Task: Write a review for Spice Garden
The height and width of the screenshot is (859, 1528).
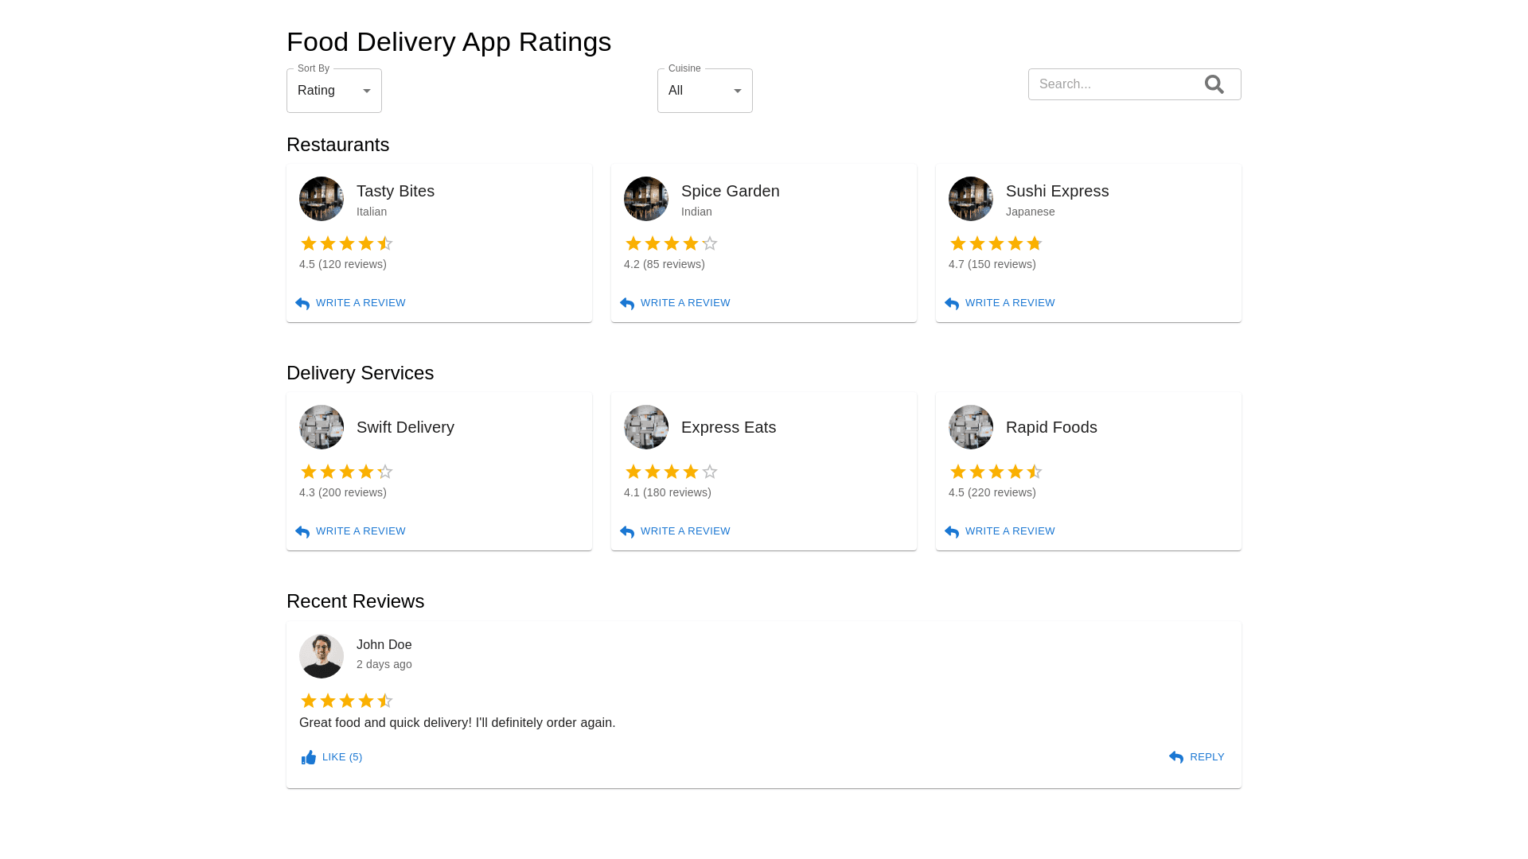Action: coord(675,303)
